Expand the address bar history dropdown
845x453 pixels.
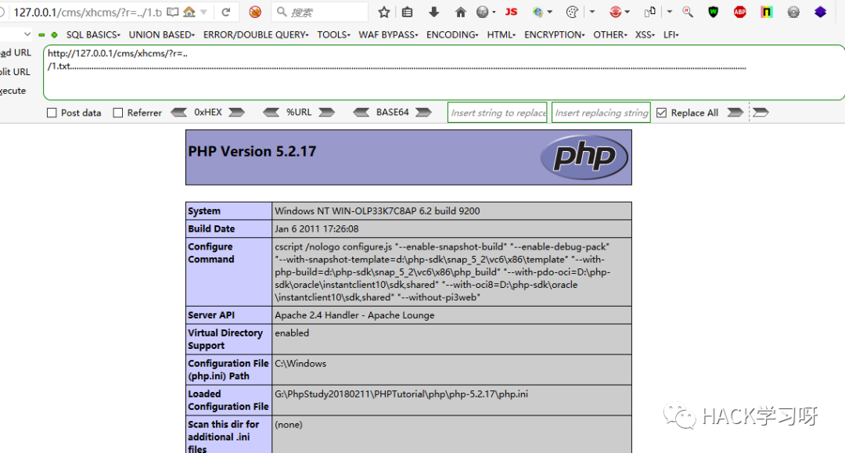(x=203, y=12)
